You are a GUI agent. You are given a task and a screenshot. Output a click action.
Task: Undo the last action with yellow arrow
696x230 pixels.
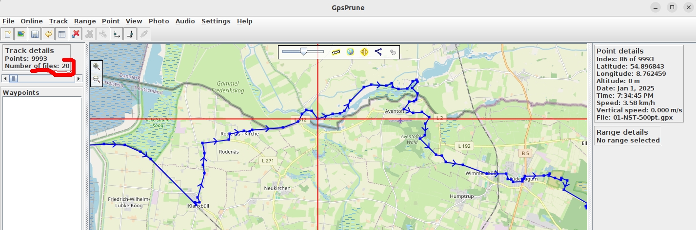pos(48,34)
